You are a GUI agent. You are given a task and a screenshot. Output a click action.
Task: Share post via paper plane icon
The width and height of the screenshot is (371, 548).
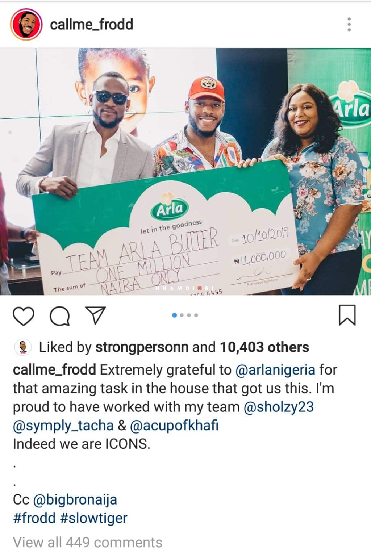pos(96,315)
